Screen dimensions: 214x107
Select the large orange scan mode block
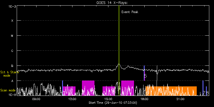171,91
